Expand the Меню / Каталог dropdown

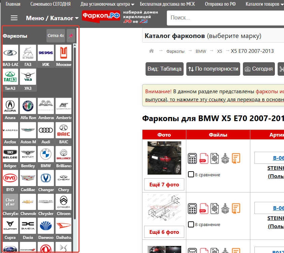[52, 18]
